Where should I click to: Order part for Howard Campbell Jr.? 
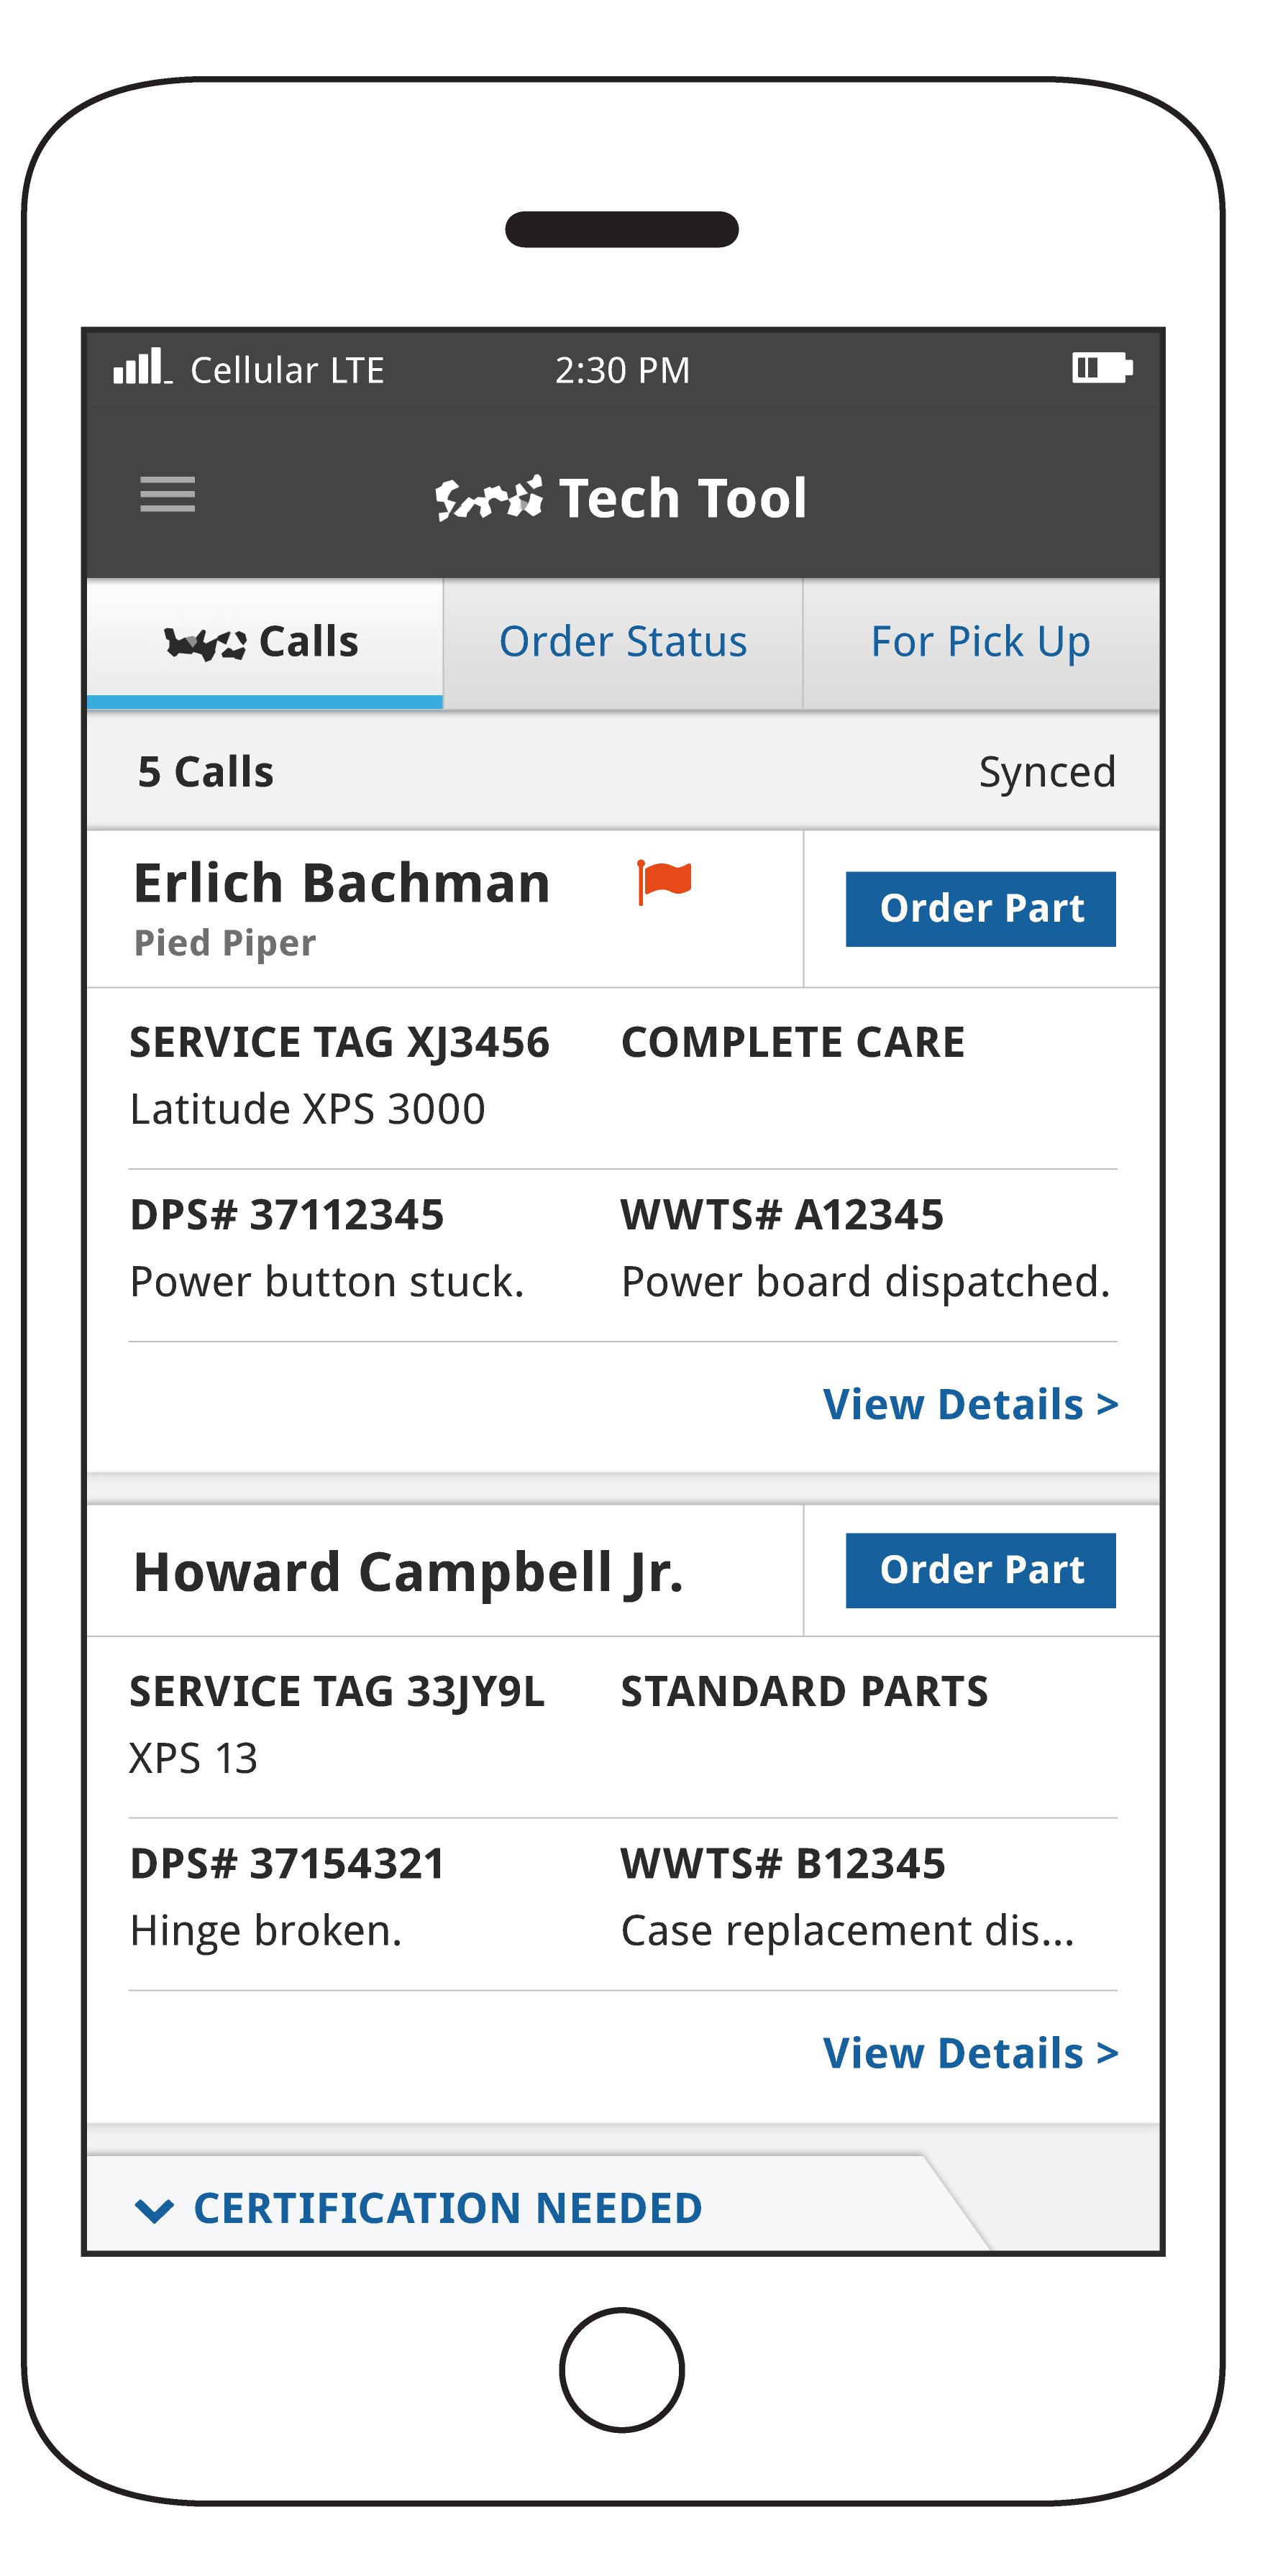981,1570
